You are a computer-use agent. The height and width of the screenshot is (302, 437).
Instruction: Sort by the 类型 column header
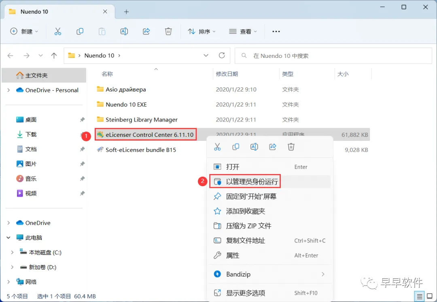pos(288,74)
